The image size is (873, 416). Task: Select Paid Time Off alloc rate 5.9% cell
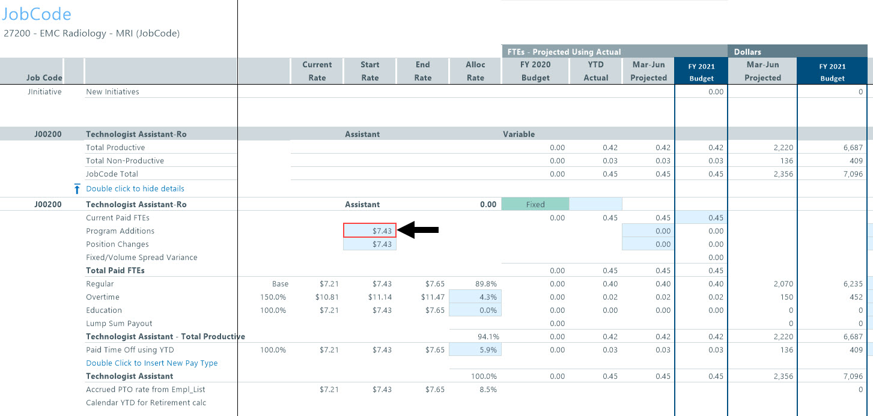[x=475, y=350]
